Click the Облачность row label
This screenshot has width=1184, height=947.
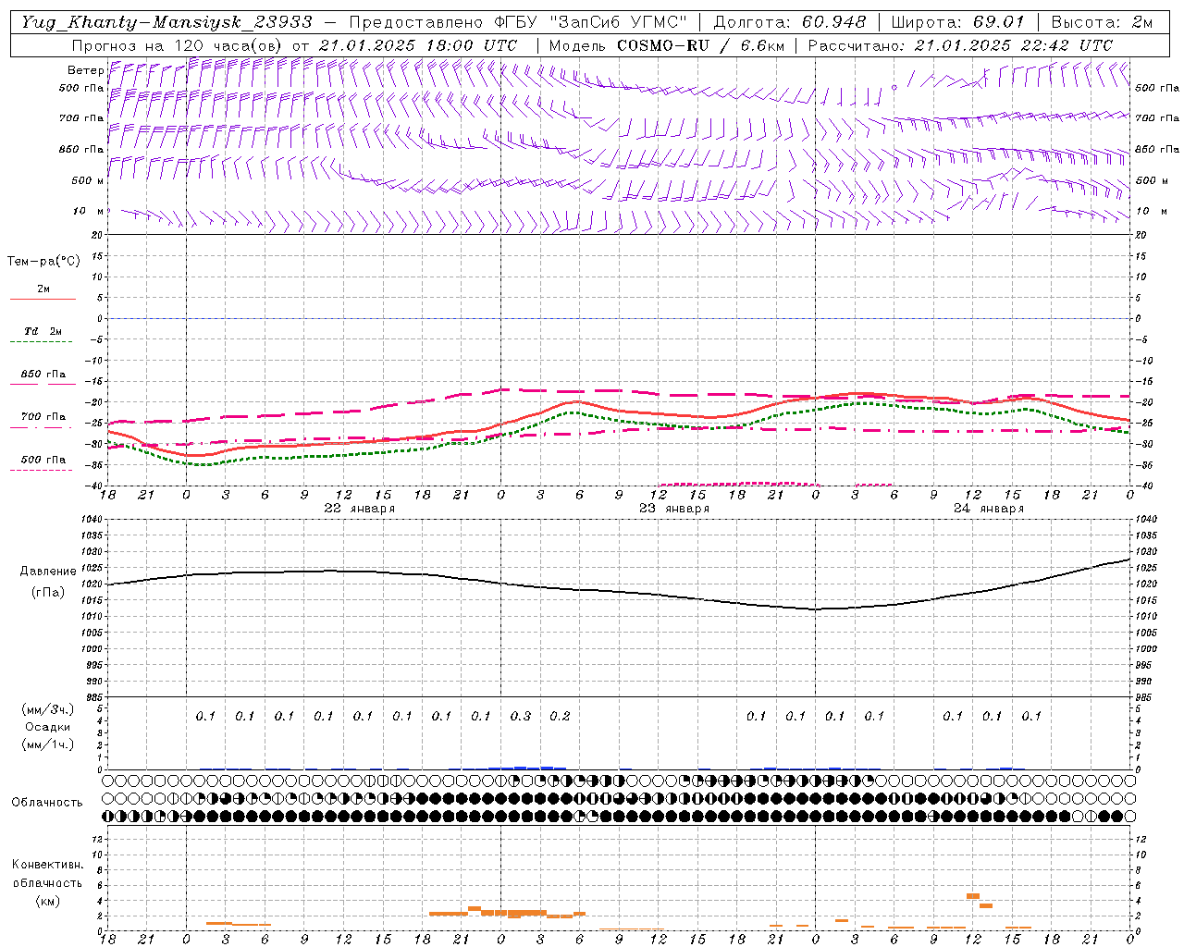tap(47, 803)
